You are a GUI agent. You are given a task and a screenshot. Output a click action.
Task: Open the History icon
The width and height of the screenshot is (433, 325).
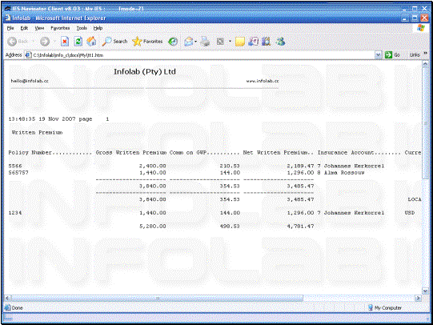coord(173,42)
